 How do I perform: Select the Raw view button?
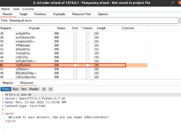pyautogui.click(x=16, y=89)
